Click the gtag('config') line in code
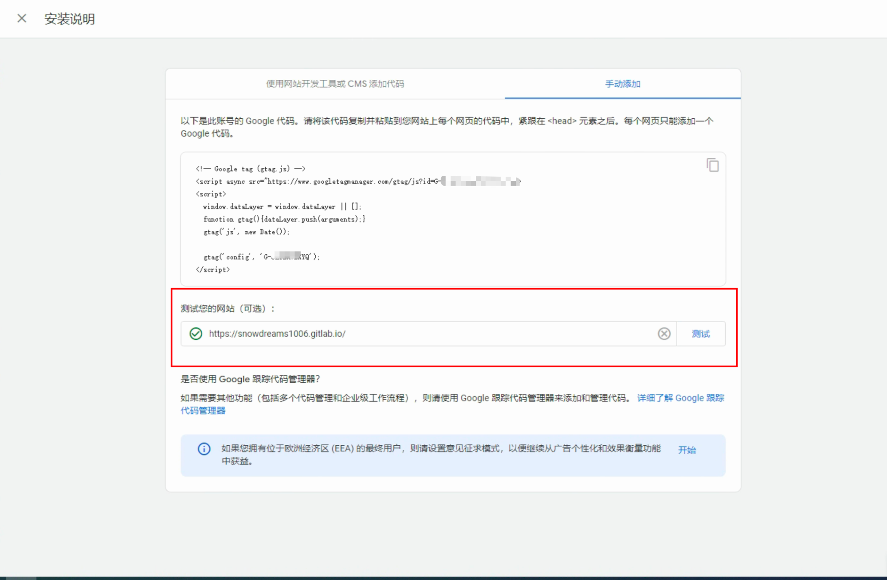The height and width of the screenshot is (580, 887). pos(261,257)
